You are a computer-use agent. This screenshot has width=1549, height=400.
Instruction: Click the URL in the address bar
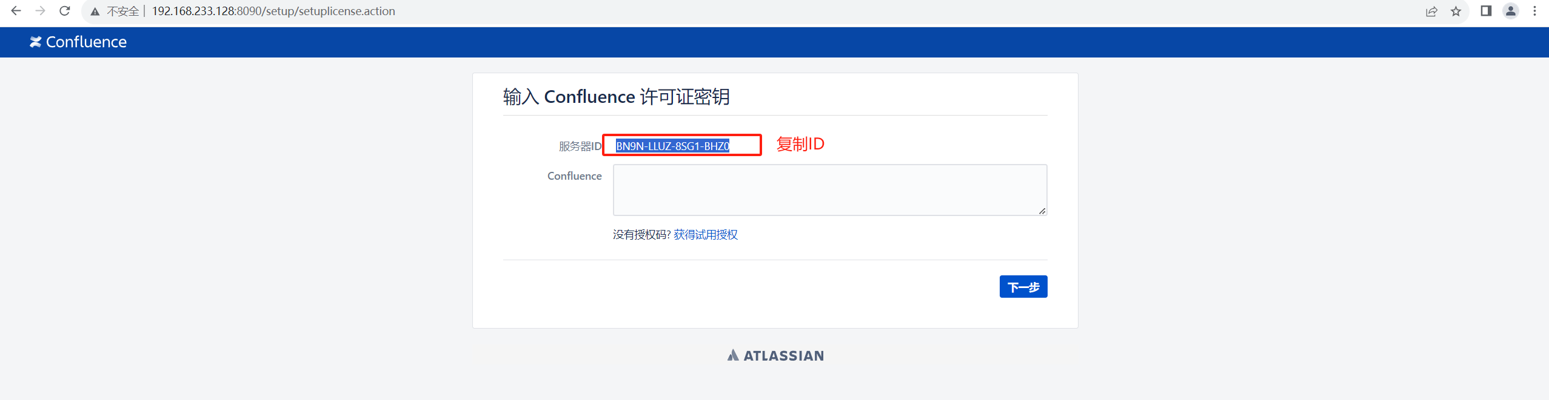point(273,11)
